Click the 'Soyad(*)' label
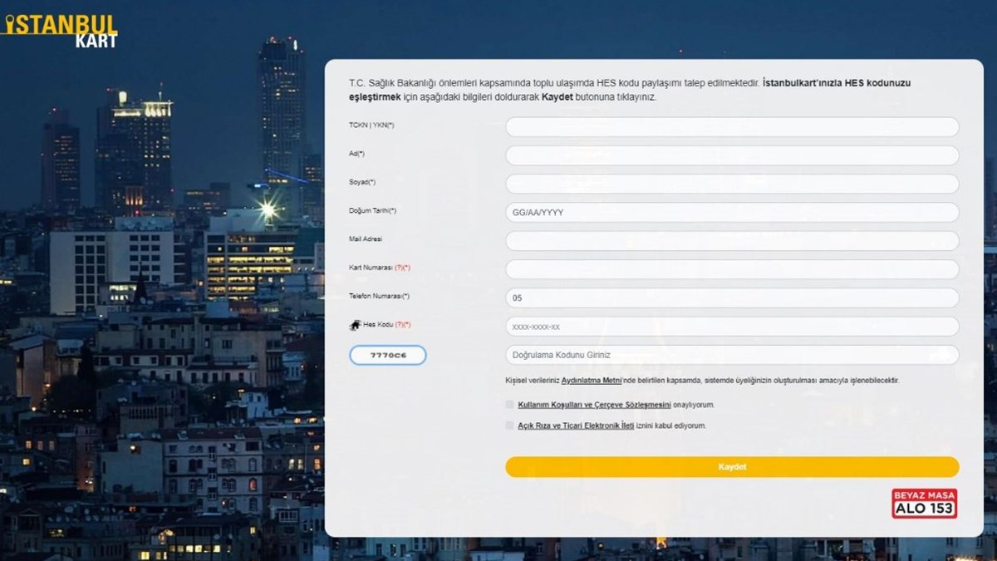The width and height of the screenshot is (997, 561). tap(362, 182)
